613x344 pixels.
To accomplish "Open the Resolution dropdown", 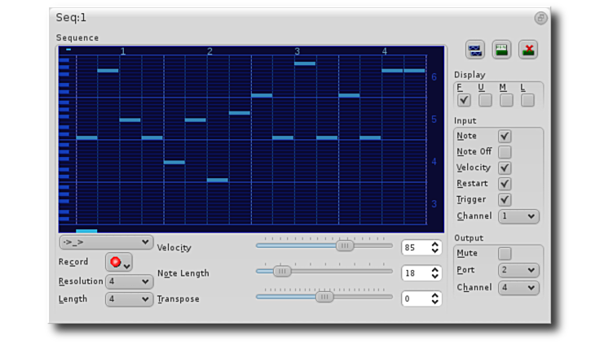I will click(129, 281).
